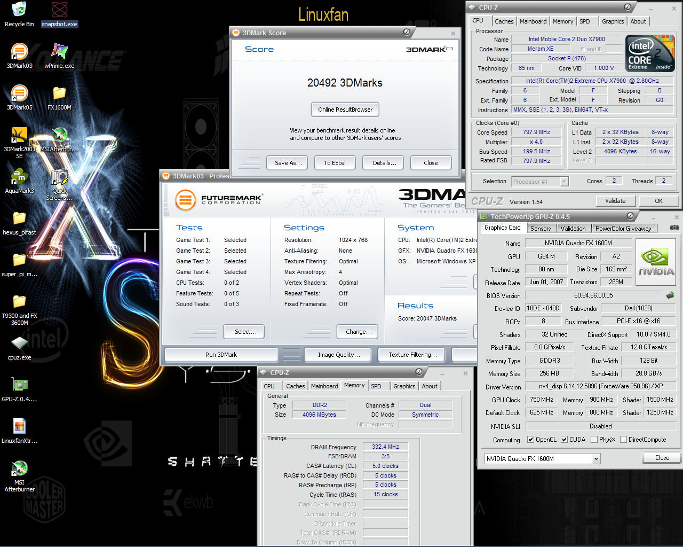Select the snapshot.exe desktop icon
683x547 pixels.
point(60,14)
